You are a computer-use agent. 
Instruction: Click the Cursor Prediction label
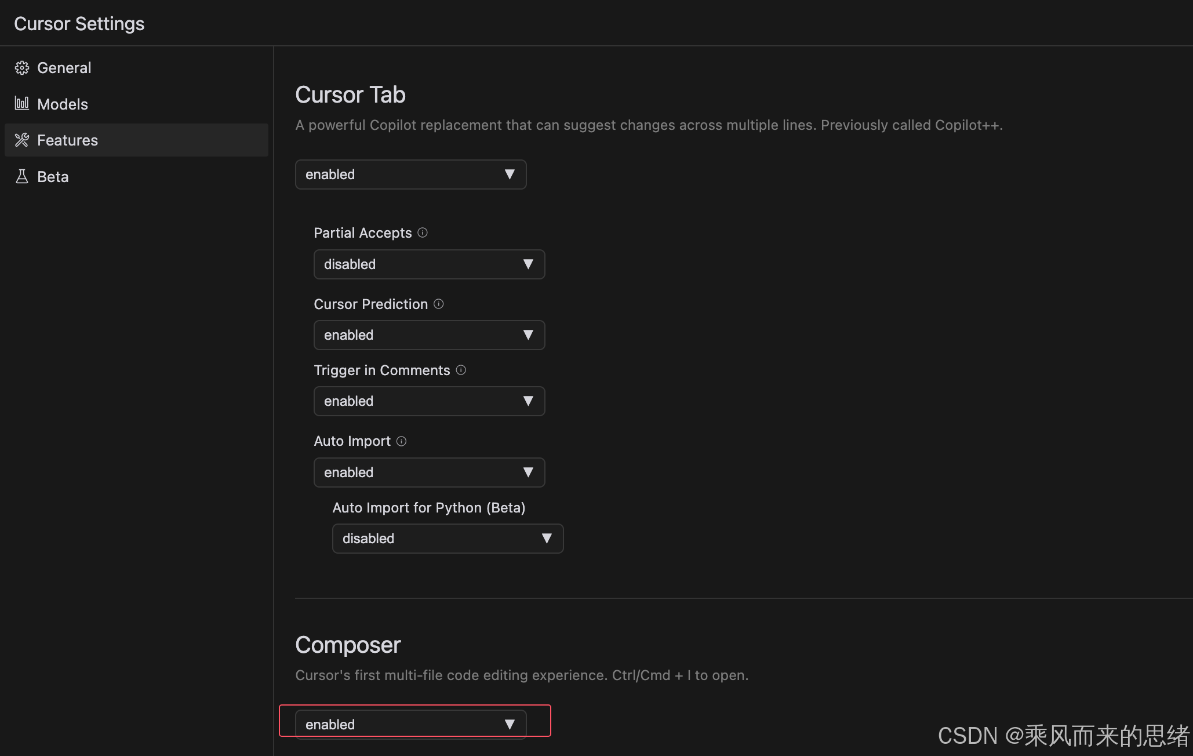pos(371,304)
